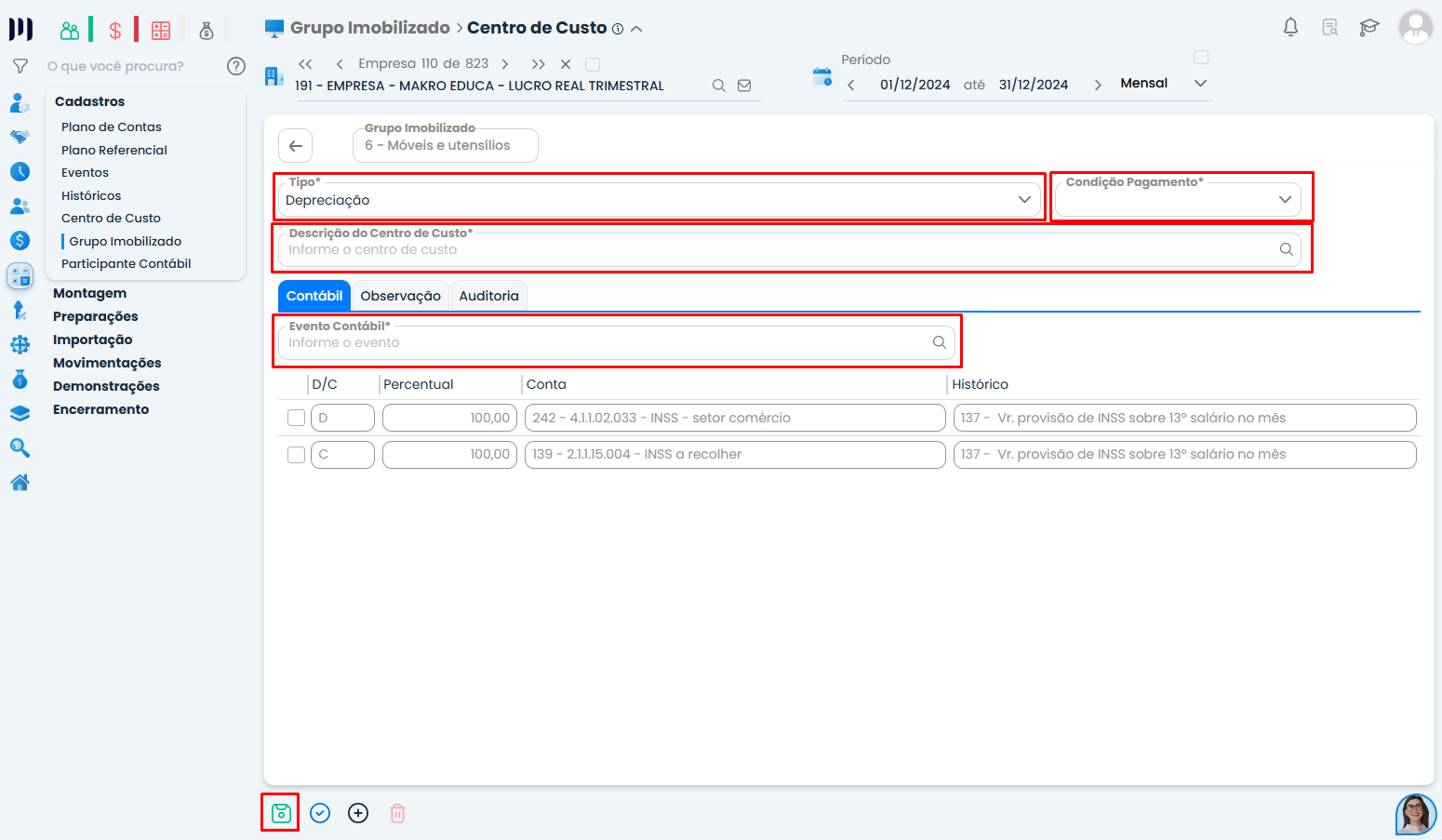
Task: Click the red trash delete icon
Action: coord(397,814)
